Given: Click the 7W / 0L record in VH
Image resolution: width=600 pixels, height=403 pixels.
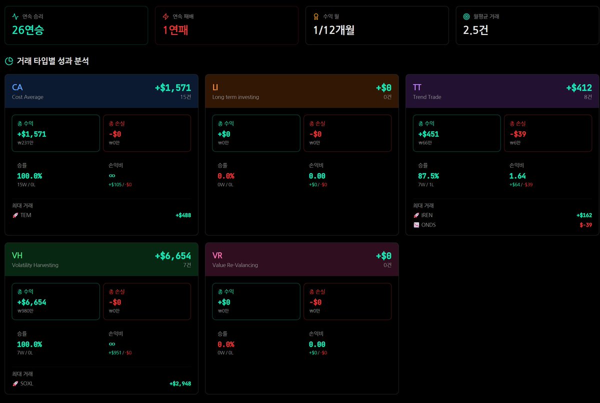Looking at the screenshot, I should (24, 353).
